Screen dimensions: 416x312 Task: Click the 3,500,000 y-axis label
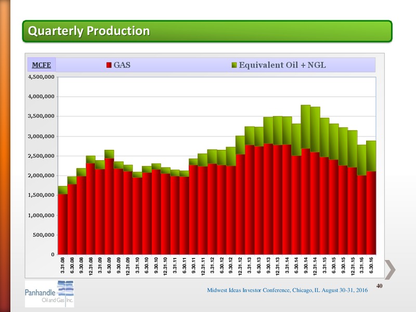click(41, 116)
